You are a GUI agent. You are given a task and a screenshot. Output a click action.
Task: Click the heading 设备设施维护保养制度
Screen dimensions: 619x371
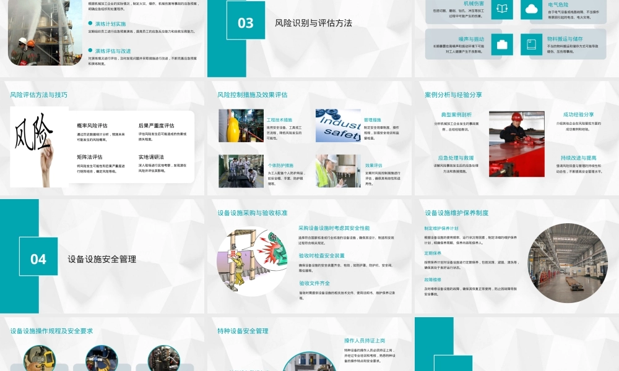pos(457,213)
